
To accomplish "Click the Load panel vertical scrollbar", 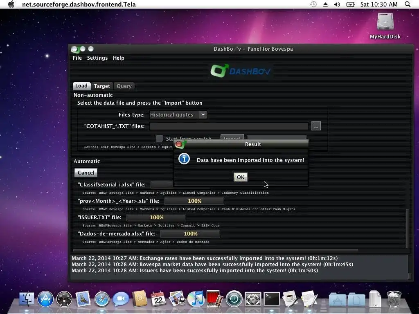I will tap(407, 228).
